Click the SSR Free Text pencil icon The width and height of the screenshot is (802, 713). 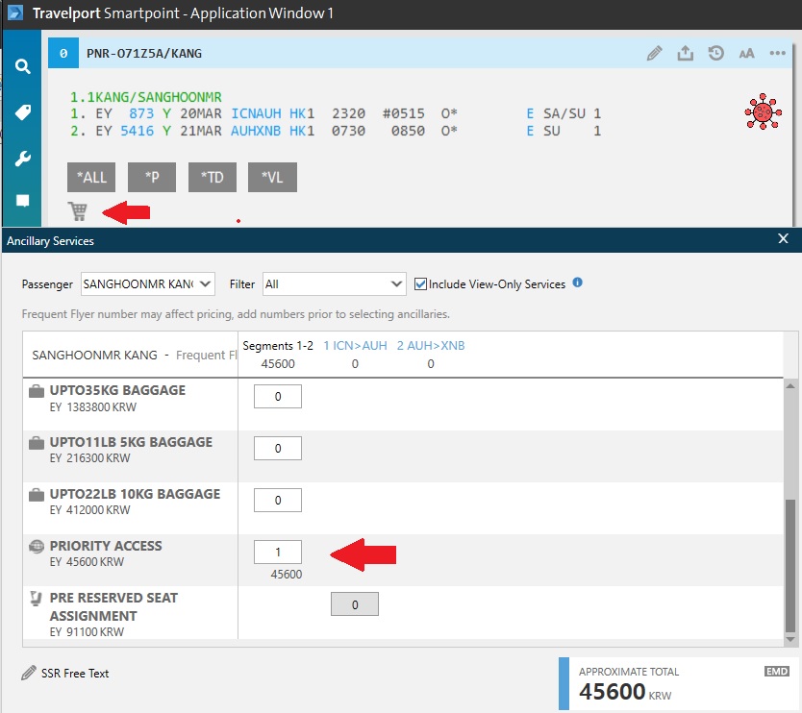(x=29, y=673)
